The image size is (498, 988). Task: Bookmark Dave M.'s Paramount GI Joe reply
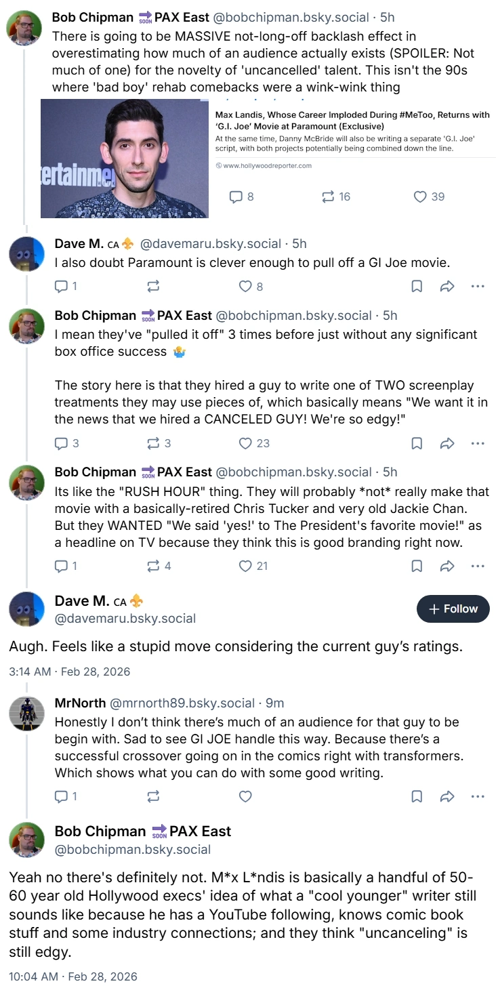coord(417,287)
